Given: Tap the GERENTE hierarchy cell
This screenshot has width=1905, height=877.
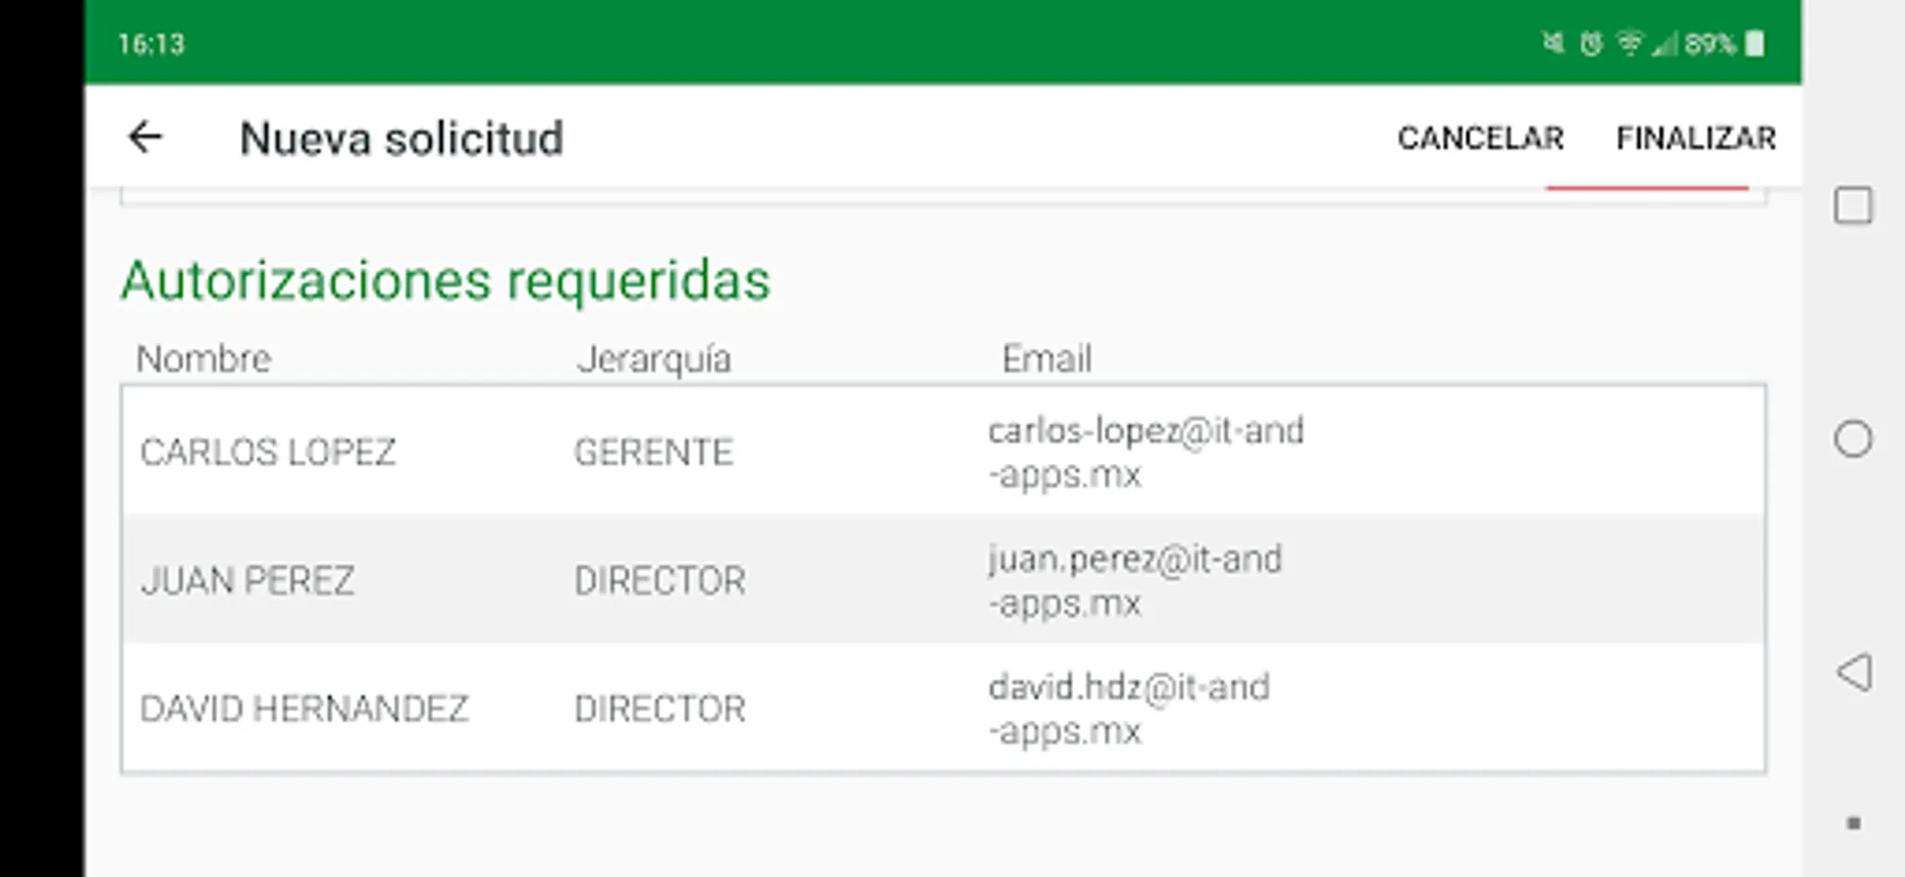Looking at the screenshot, I should [x=653, y=452].
